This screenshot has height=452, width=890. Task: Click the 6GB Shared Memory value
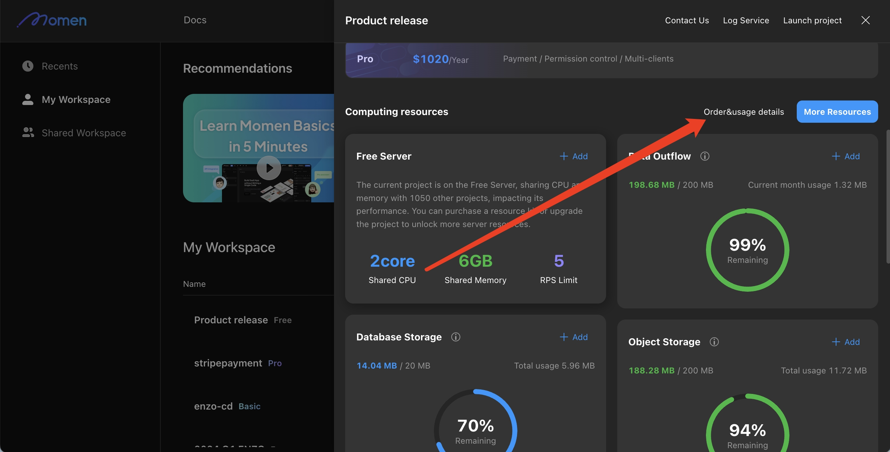(475, 261)
